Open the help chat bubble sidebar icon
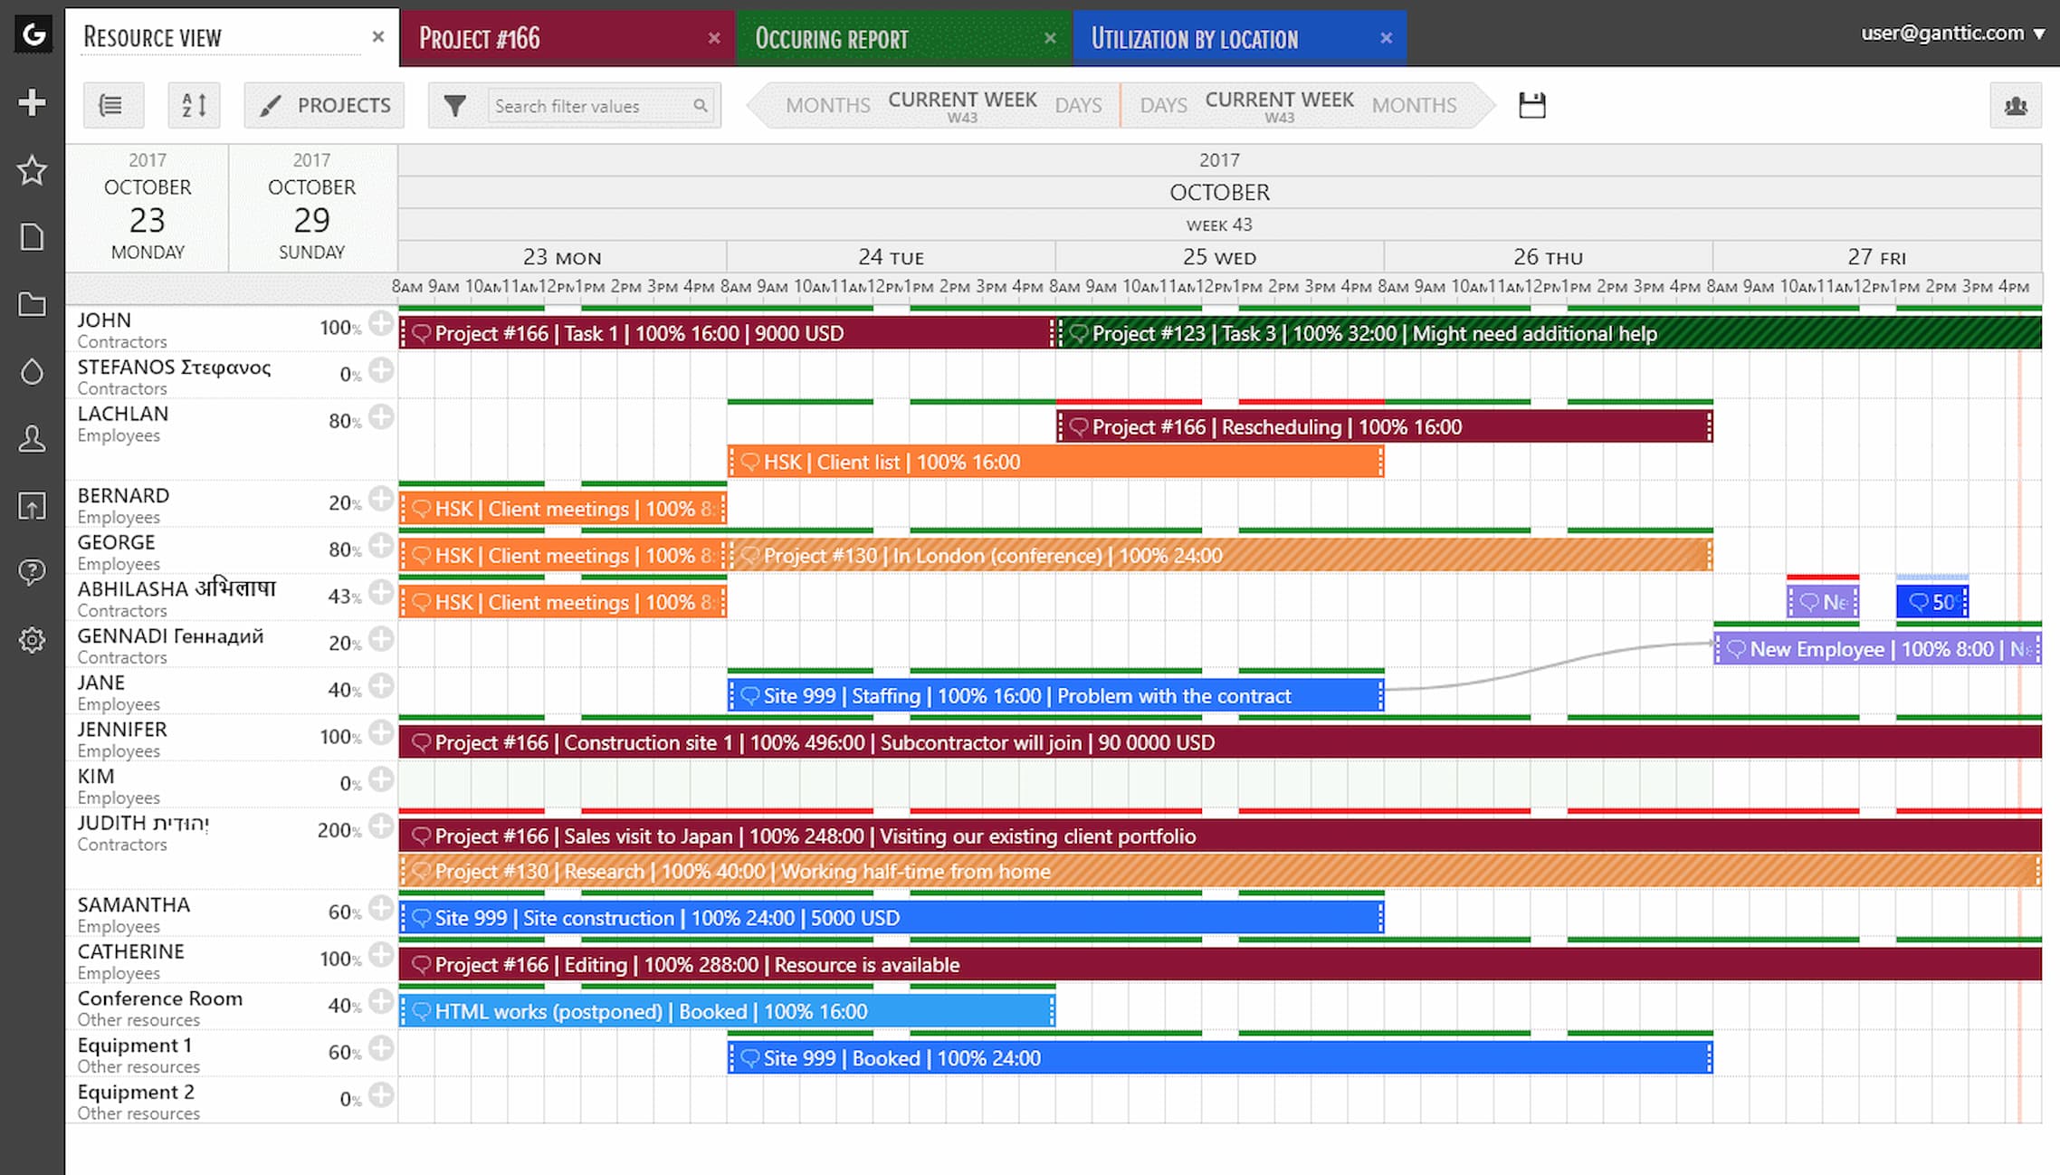The height and width of the screenshot is (1175, 2060). pos(32,572)
